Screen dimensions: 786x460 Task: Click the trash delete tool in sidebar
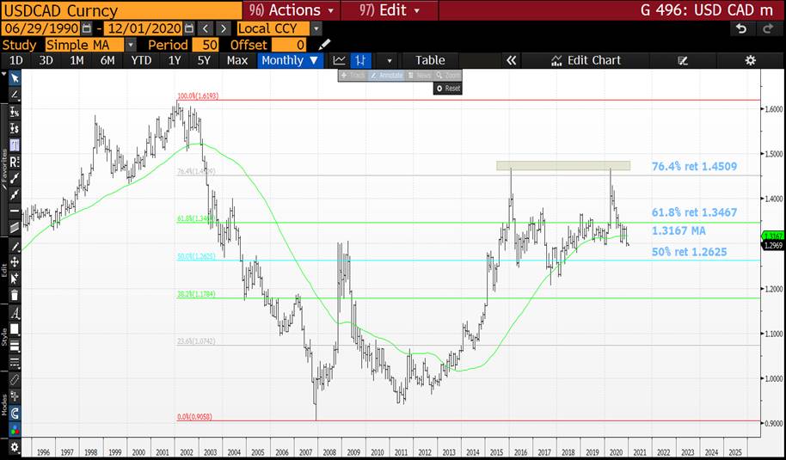(x=15, y=295)
